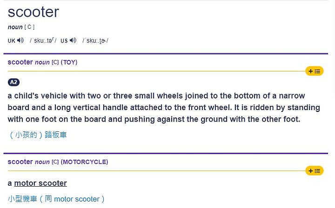Screen dimensions: 335x208
Task: Click the large 'scooter' headword title
Action: tap(33, 12)
